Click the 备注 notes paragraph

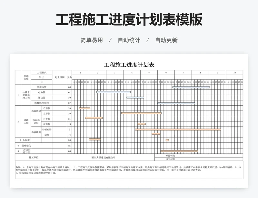coord(128,170)
